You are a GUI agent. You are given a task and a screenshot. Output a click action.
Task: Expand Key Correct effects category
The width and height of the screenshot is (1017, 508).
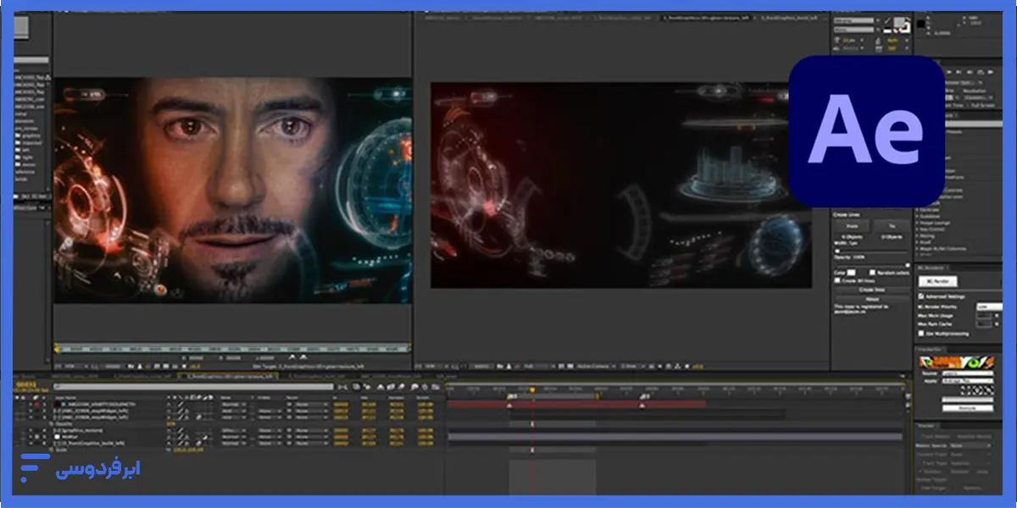(919, 229)
